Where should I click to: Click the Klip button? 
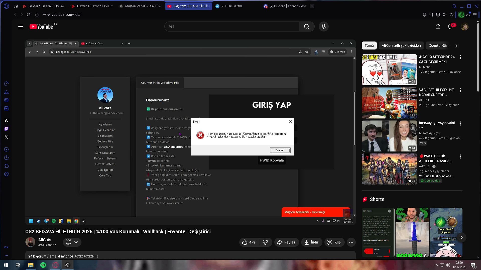pos(334,242)
